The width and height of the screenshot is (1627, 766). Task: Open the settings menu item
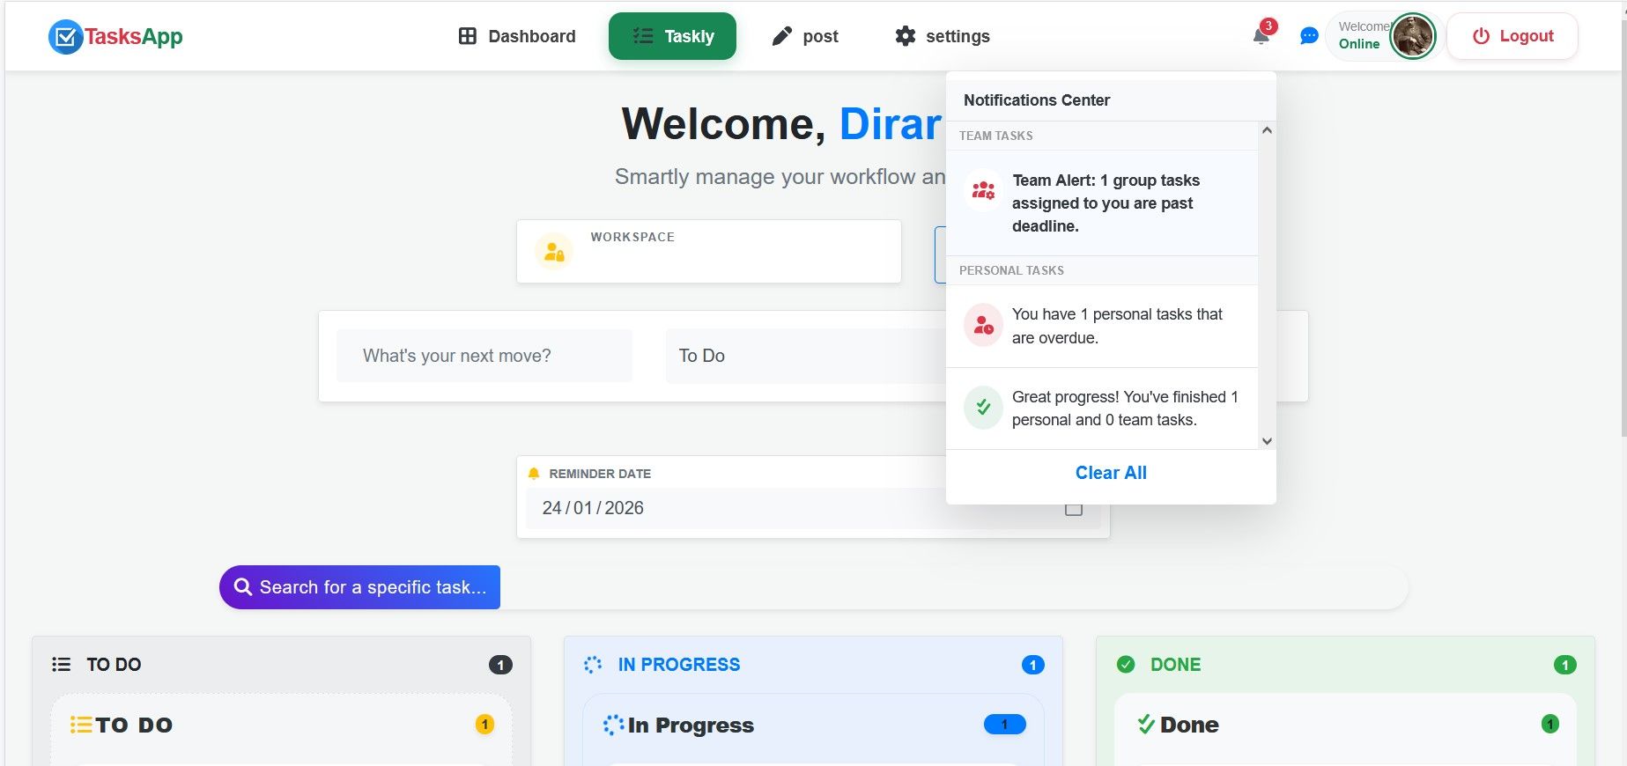tap(943, 36)
